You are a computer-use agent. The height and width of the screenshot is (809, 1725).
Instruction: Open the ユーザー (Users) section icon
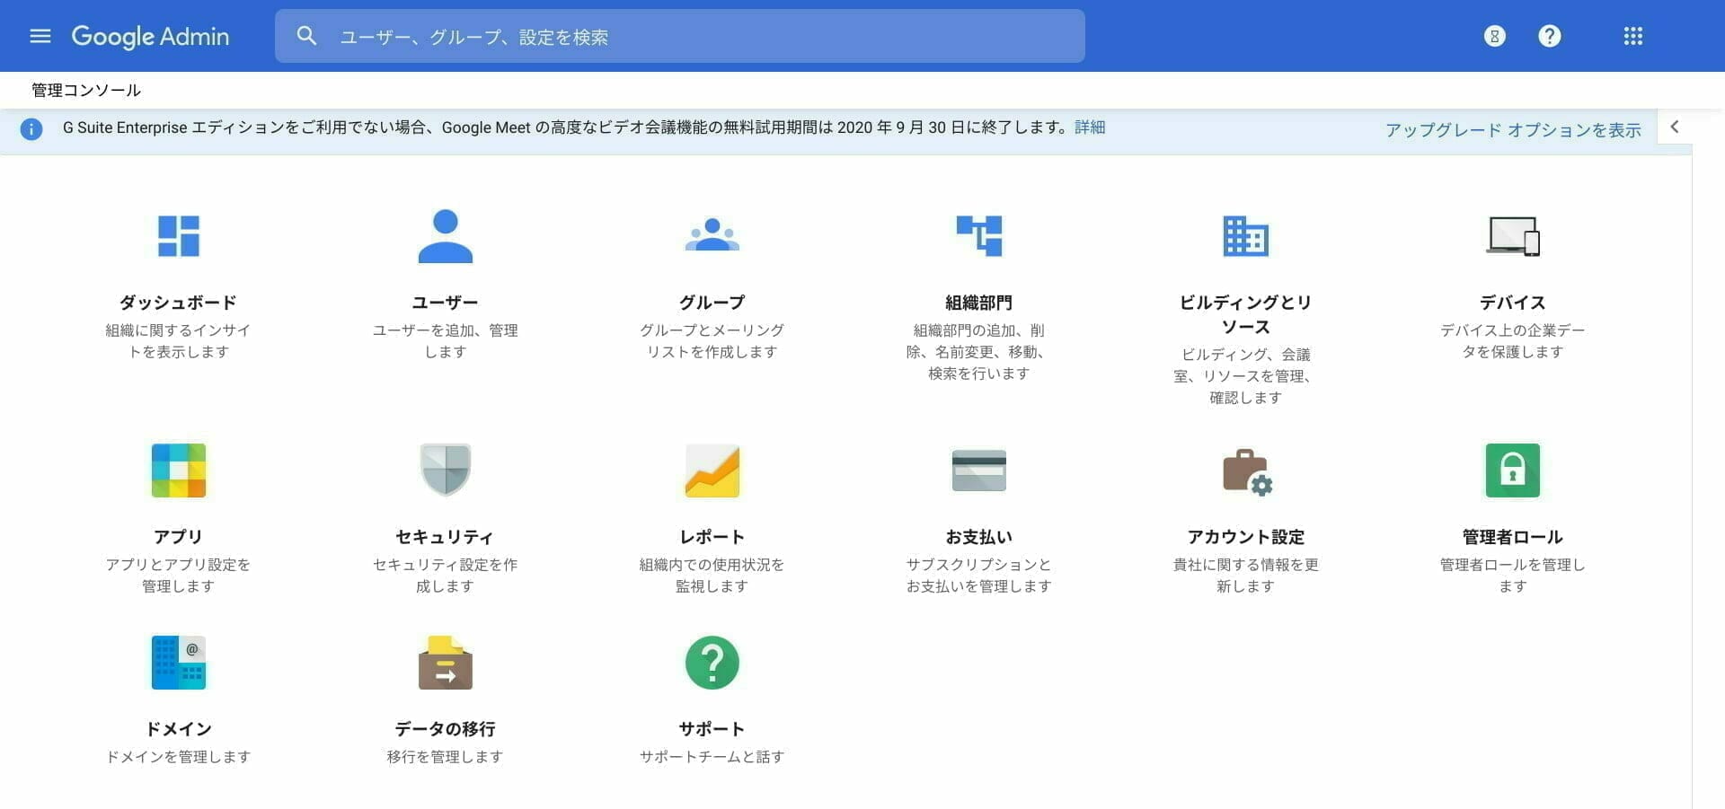(445, 235)
